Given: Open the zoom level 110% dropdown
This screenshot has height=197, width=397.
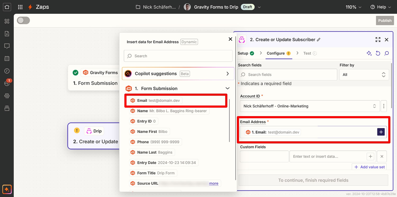Looking at the screenshot, I should pyautogui.click(x=354, y=7).
